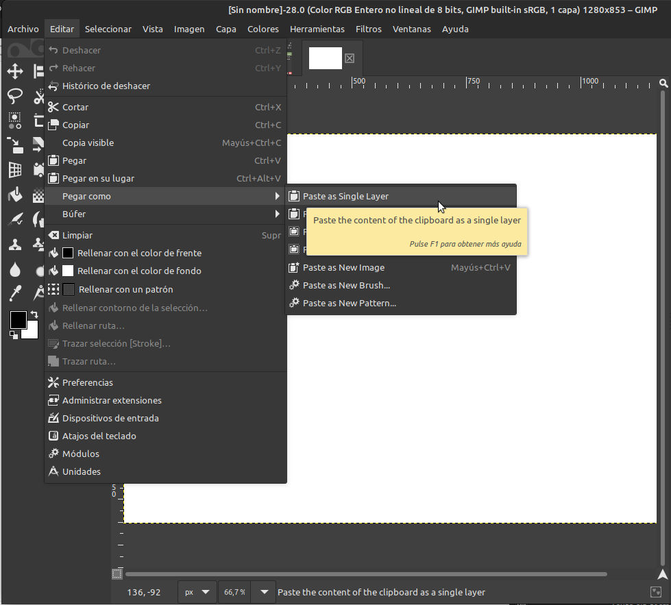Select the Color Picker eyedropper tool

point(15,293)
